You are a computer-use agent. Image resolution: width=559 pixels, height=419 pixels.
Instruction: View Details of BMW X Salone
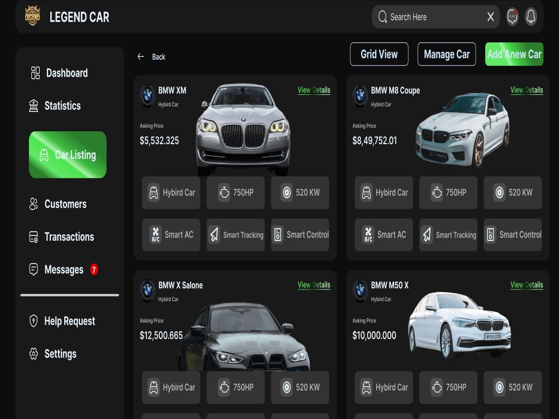tap(314, 285)
